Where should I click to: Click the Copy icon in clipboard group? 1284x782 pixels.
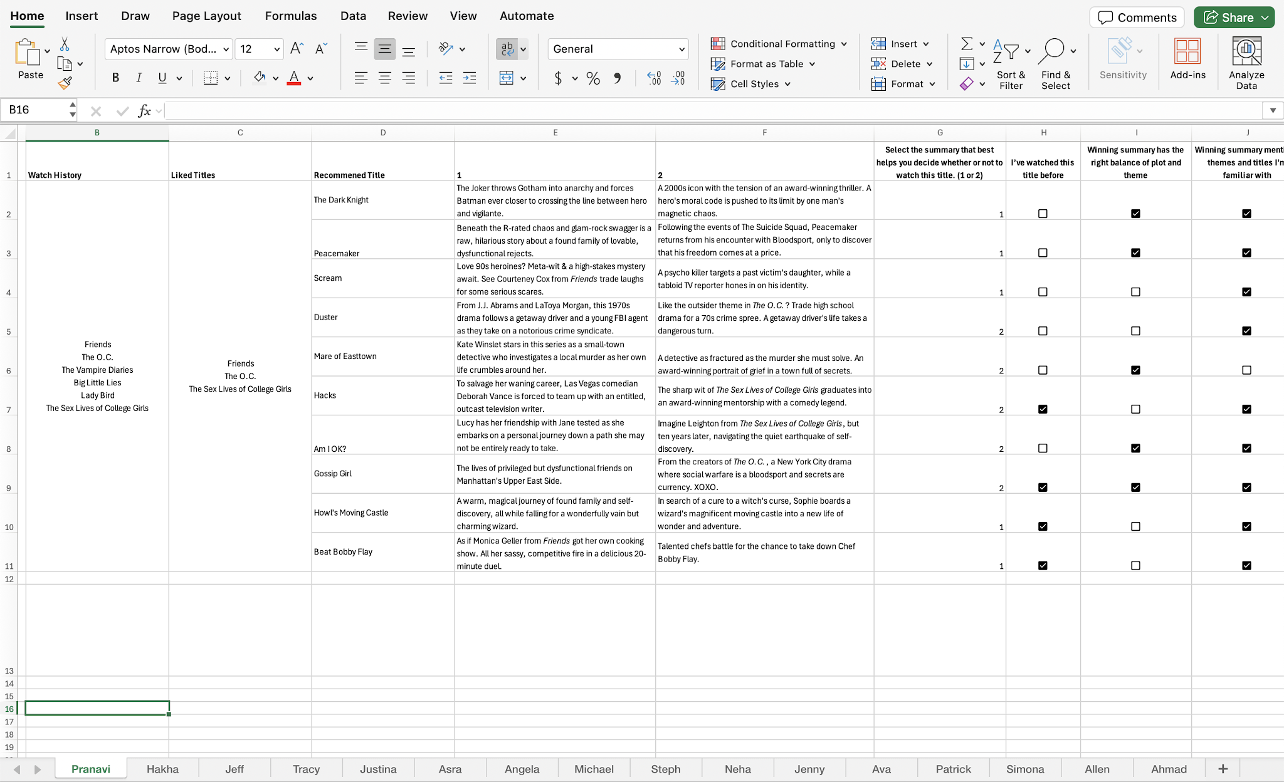point(64,64)
